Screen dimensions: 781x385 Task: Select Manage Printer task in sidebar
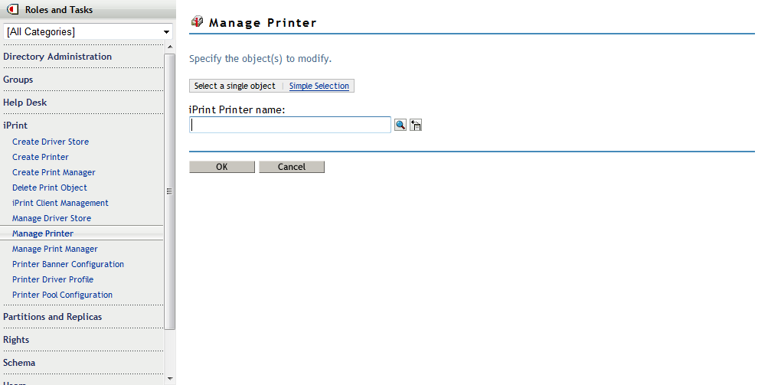[43, 233]
